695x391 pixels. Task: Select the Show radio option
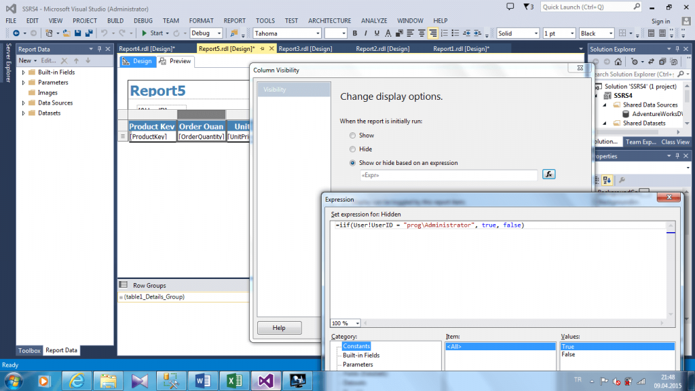point(352,135)
